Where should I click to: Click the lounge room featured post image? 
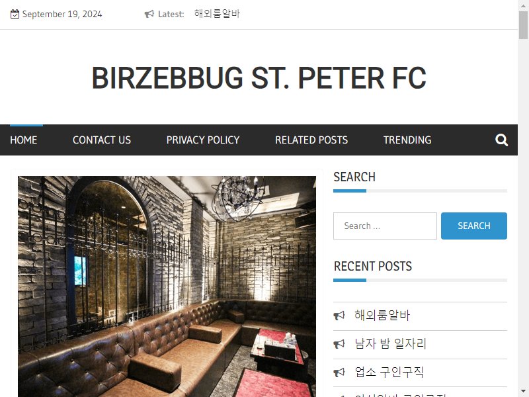click(x=167, y=287)
